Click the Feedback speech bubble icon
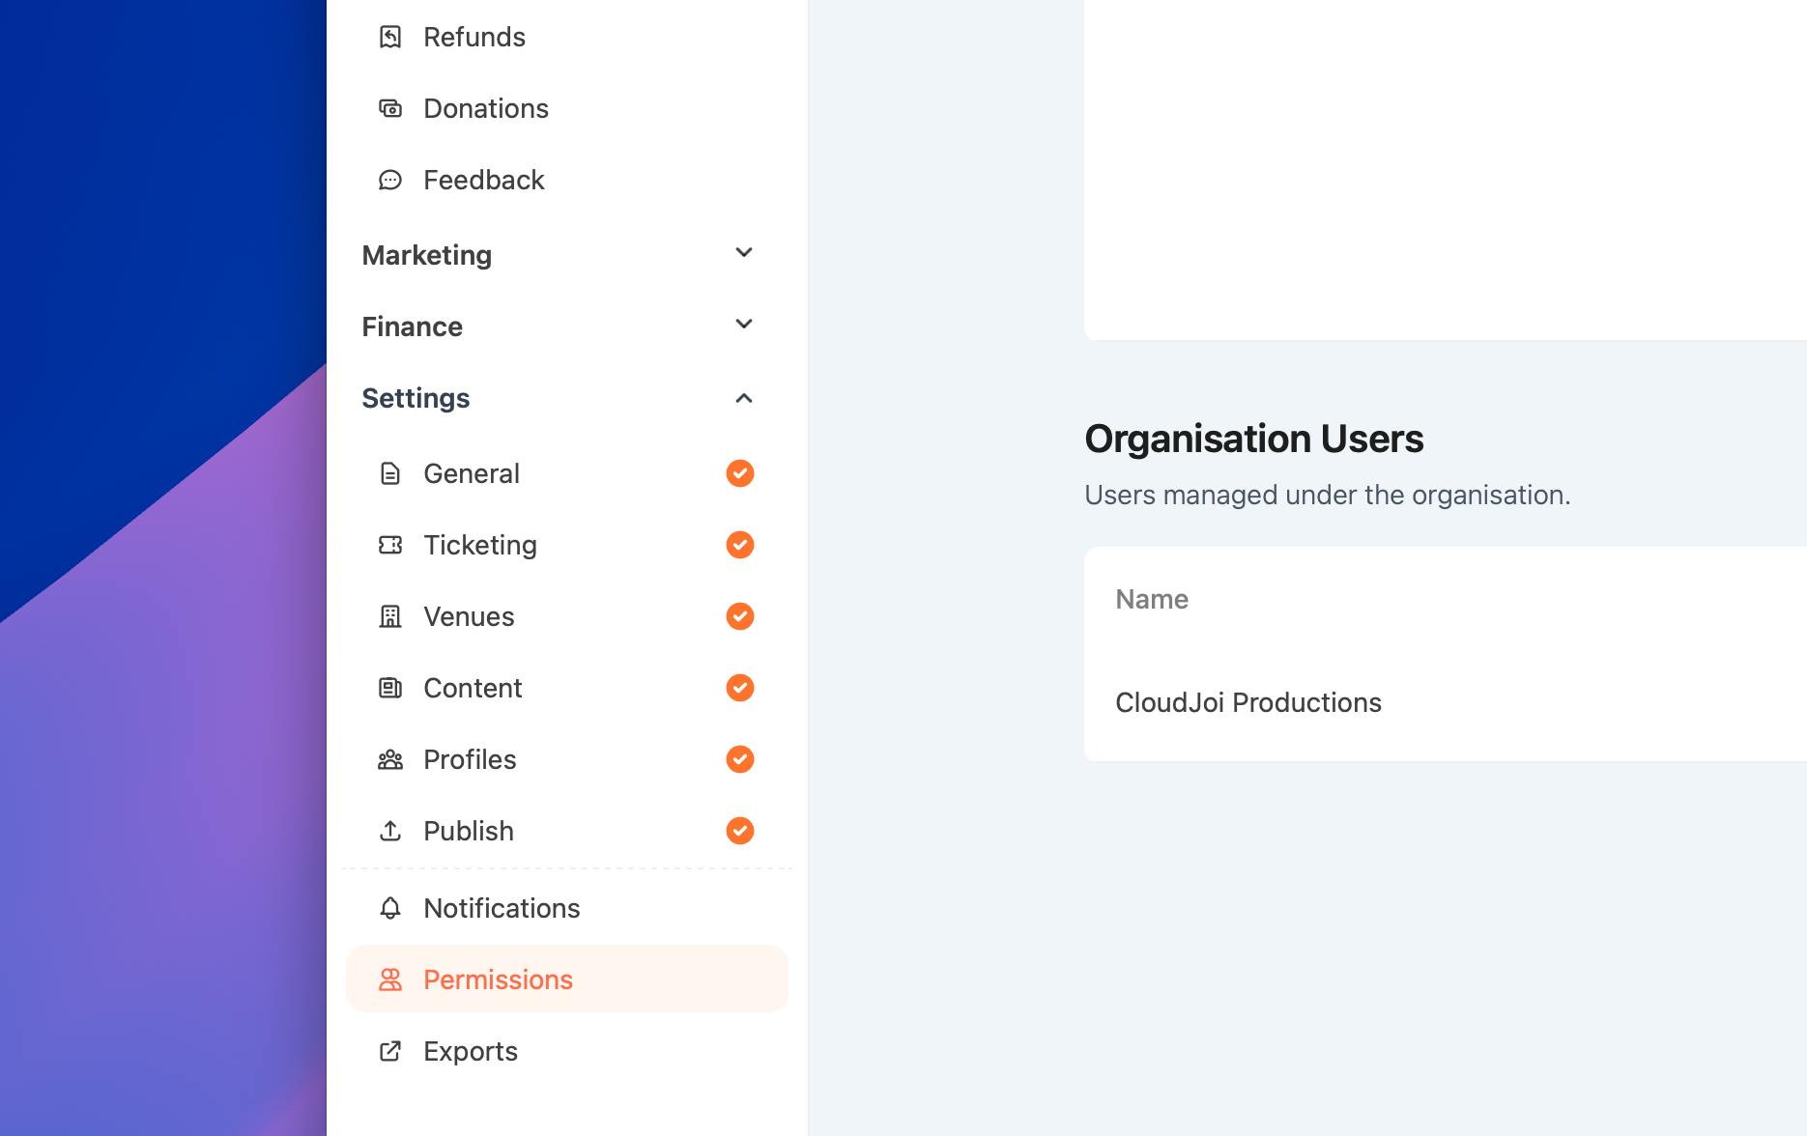Screen dimensions: 1807x1136 pos(390,181)
